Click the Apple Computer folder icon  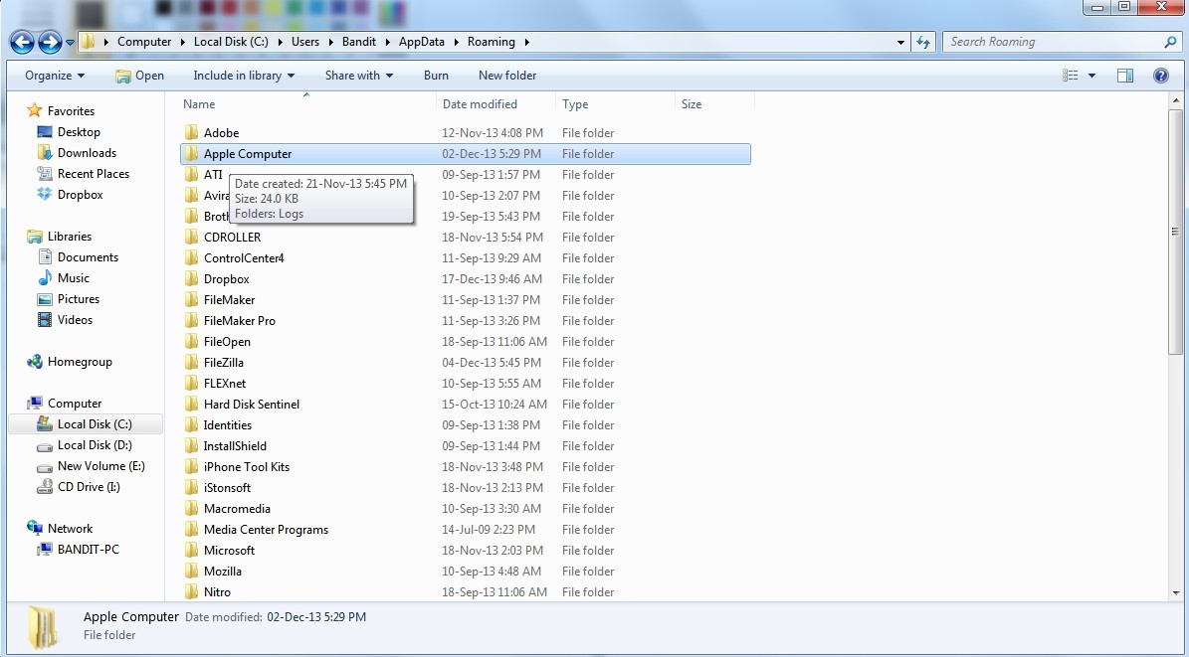(192, 154)
